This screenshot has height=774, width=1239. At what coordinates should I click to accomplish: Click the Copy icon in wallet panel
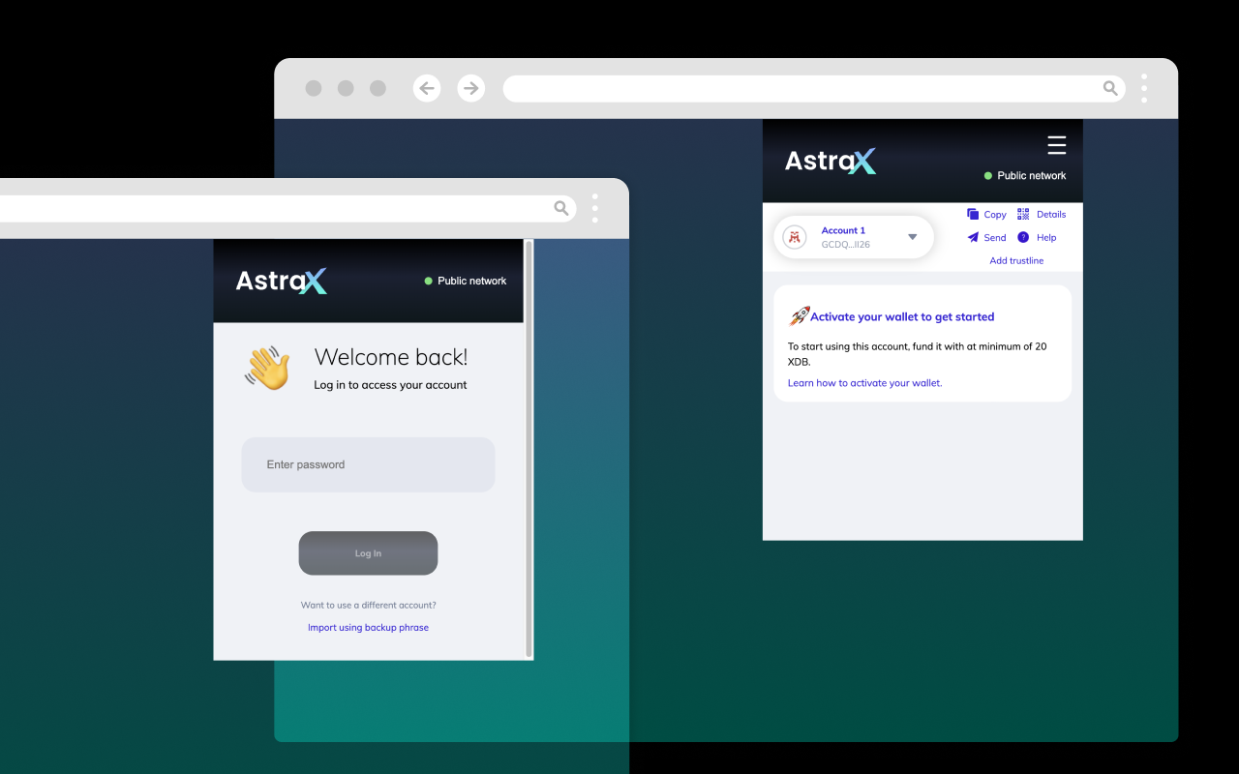point(973,214)
